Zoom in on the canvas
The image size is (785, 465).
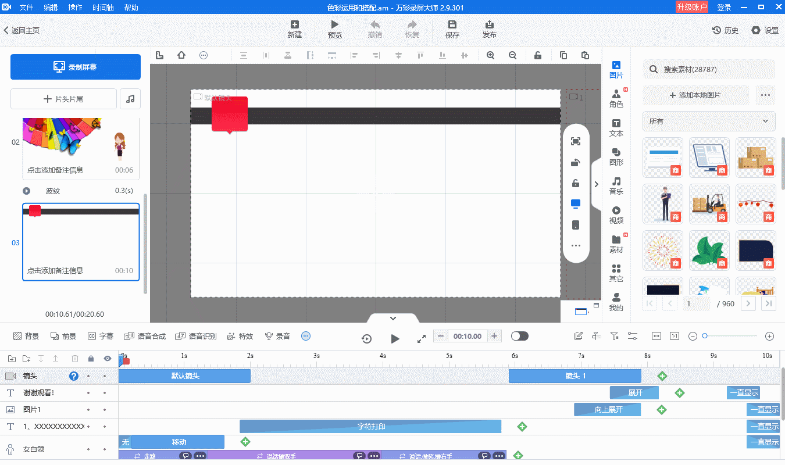point(491,55)
